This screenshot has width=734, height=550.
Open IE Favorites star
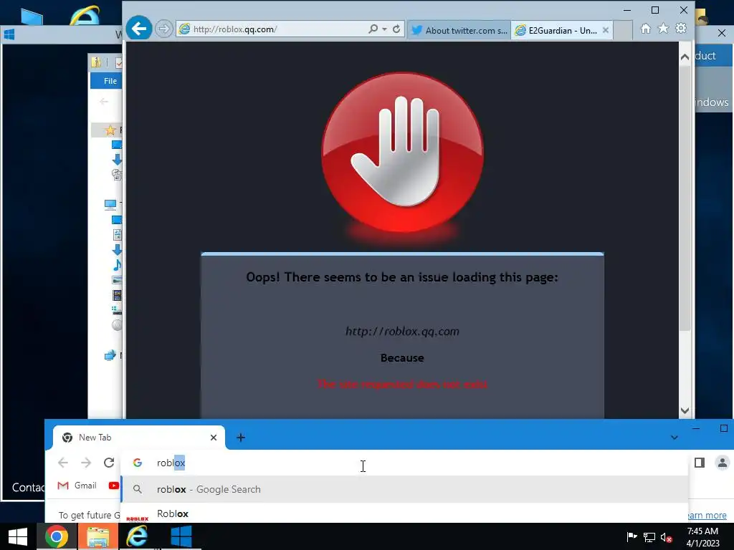pyautogui.click(x=663, y=29)
